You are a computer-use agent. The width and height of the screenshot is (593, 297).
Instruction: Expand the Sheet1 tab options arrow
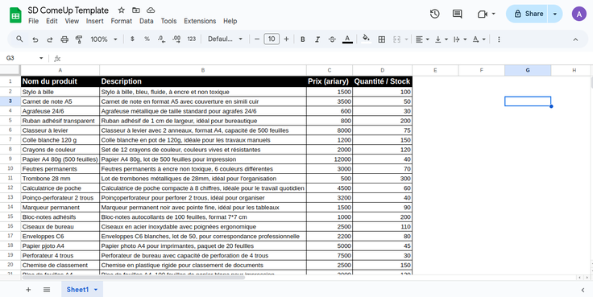coord(96,290)
